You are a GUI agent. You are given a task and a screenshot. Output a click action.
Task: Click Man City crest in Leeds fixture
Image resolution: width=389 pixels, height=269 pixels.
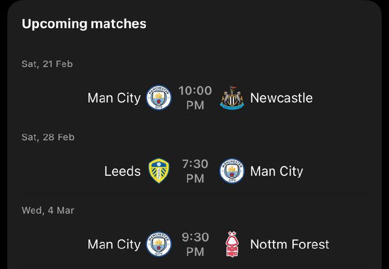tap(231, 171)
